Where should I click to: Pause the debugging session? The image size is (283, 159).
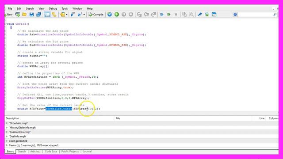click(x=124, y=15)
